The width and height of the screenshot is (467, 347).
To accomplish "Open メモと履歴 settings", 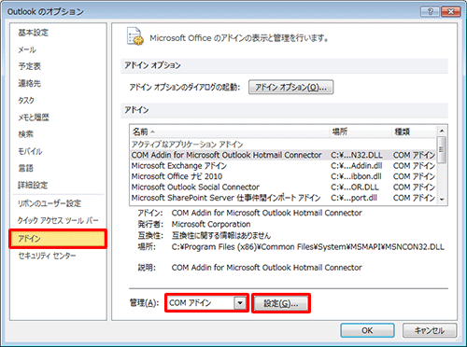I will (34, 118).
